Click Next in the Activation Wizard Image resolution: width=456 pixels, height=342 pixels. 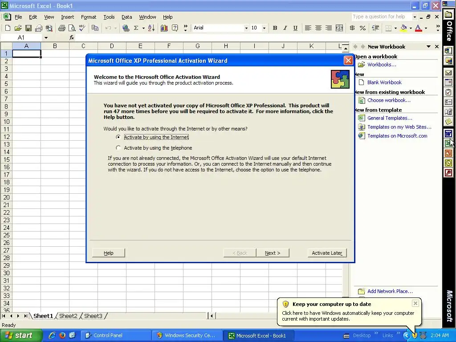(273, 253)
